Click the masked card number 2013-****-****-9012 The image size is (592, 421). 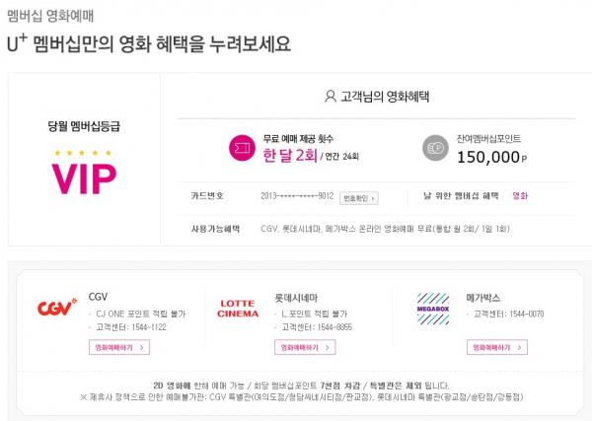click(x=298, y=196)
